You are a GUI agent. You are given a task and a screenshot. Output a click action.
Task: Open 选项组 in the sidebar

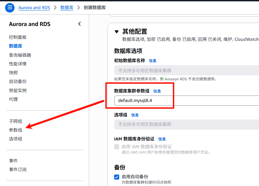(x=16, y=139)
